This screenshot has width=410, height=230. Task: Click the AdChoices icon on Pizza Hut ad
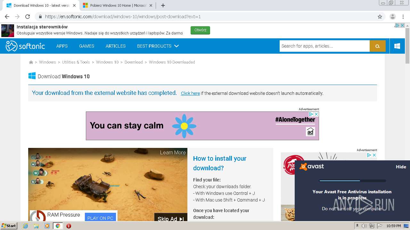(x=369, y=155)
